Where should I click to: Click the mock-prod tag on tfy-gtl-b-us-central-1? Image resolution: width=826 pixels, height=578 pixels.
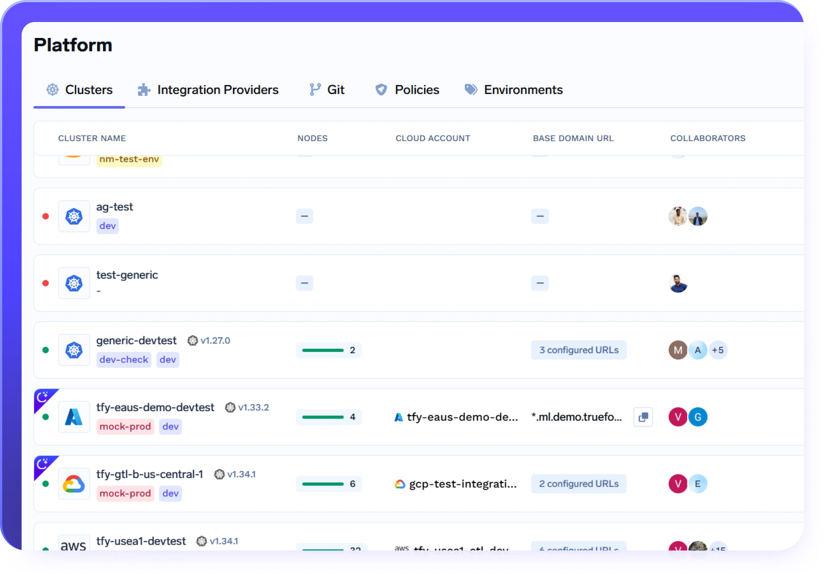click(125, 493)
